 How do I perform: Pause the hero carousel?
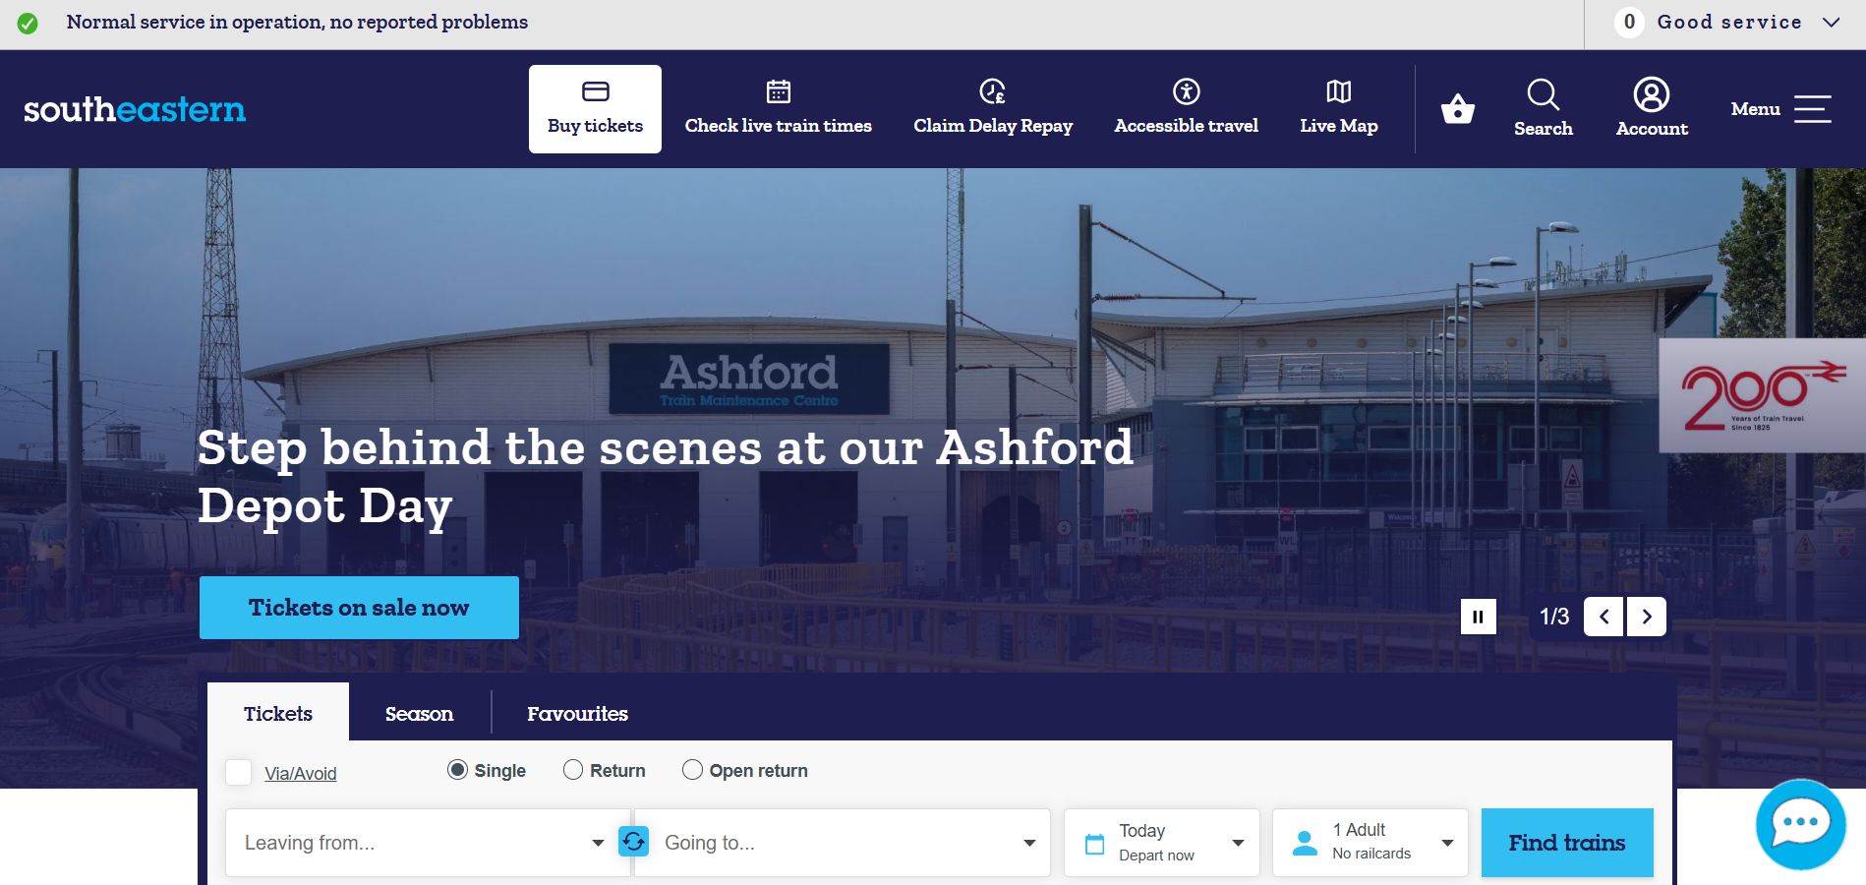coord(1478,617)
